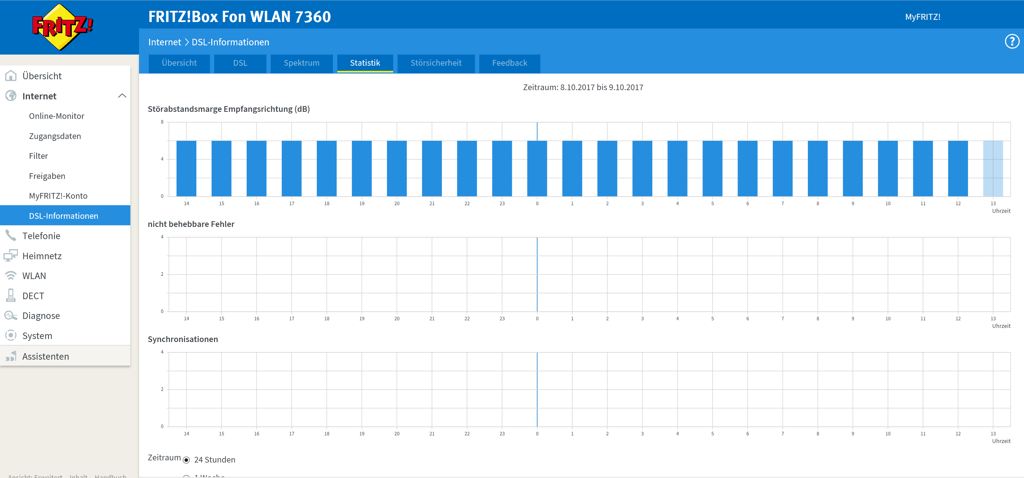Image resolution: width=1024 pixels, height=478 pixels.
Task: Open the help question mark icon
Action: coord(1012,41)
